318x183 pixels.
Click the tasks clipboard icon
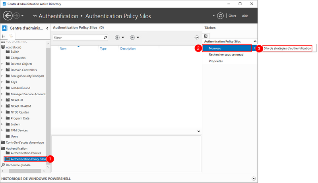coord(206,35)
